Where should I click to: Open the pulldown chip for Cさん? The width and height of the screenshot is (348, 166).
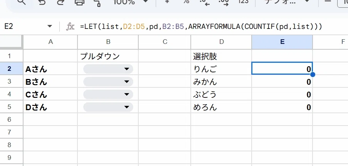(x=108, y=94)
